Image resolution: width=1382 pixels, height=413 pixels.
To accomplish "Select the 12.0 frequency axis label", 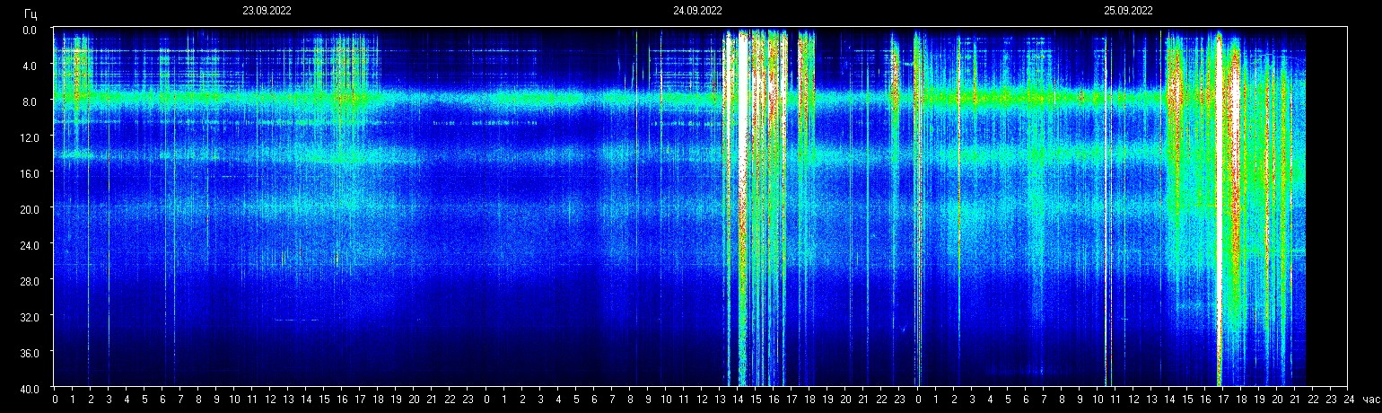I will (29, 136).
